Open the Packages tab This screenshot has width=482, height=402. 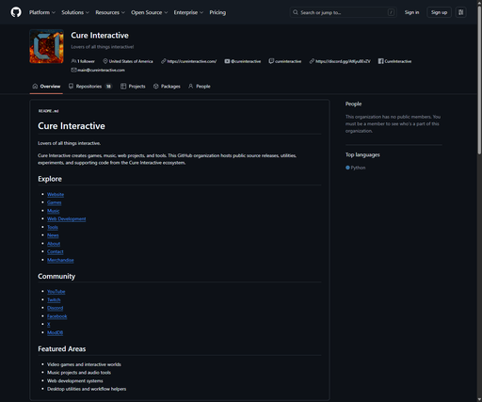coord(167,87)
